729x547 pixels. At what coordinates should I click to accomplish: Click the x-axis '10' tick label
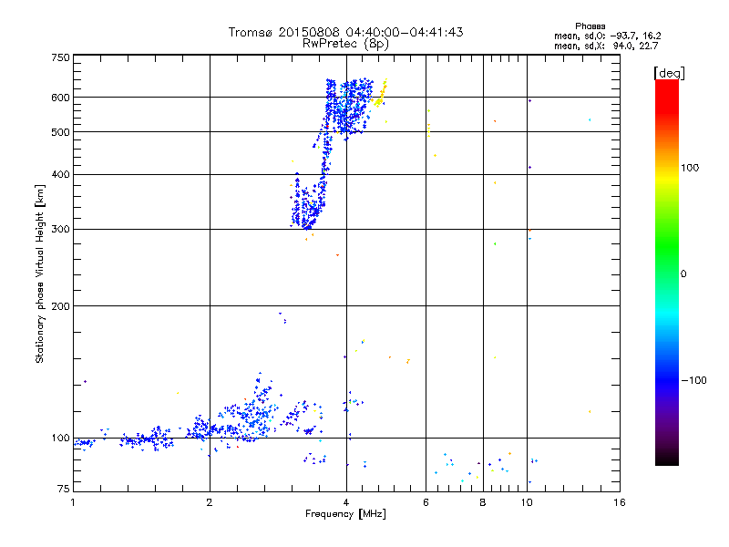tap(527, 502)
